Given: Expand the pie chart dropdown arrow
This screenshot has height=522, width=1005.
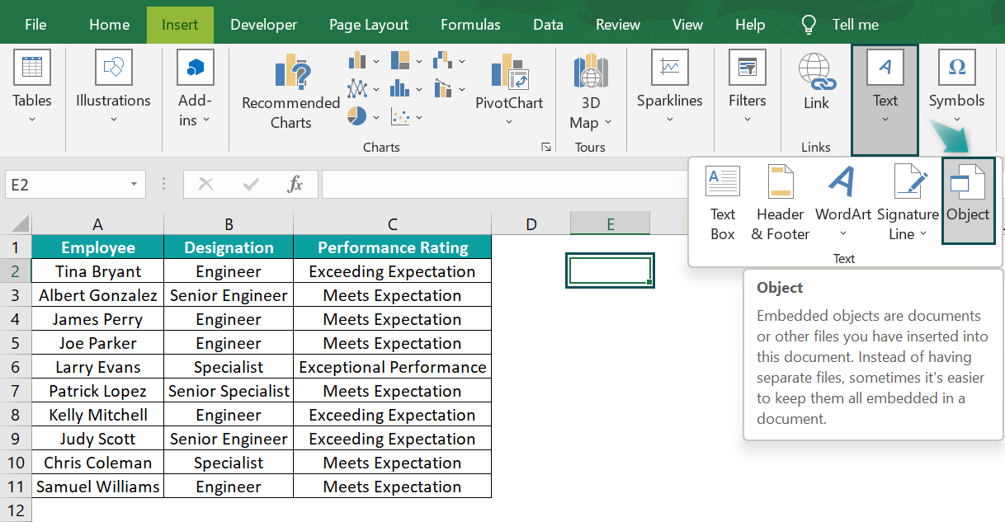Looking at the screenshot, I should pyautogui.click(x=376, y=116).
